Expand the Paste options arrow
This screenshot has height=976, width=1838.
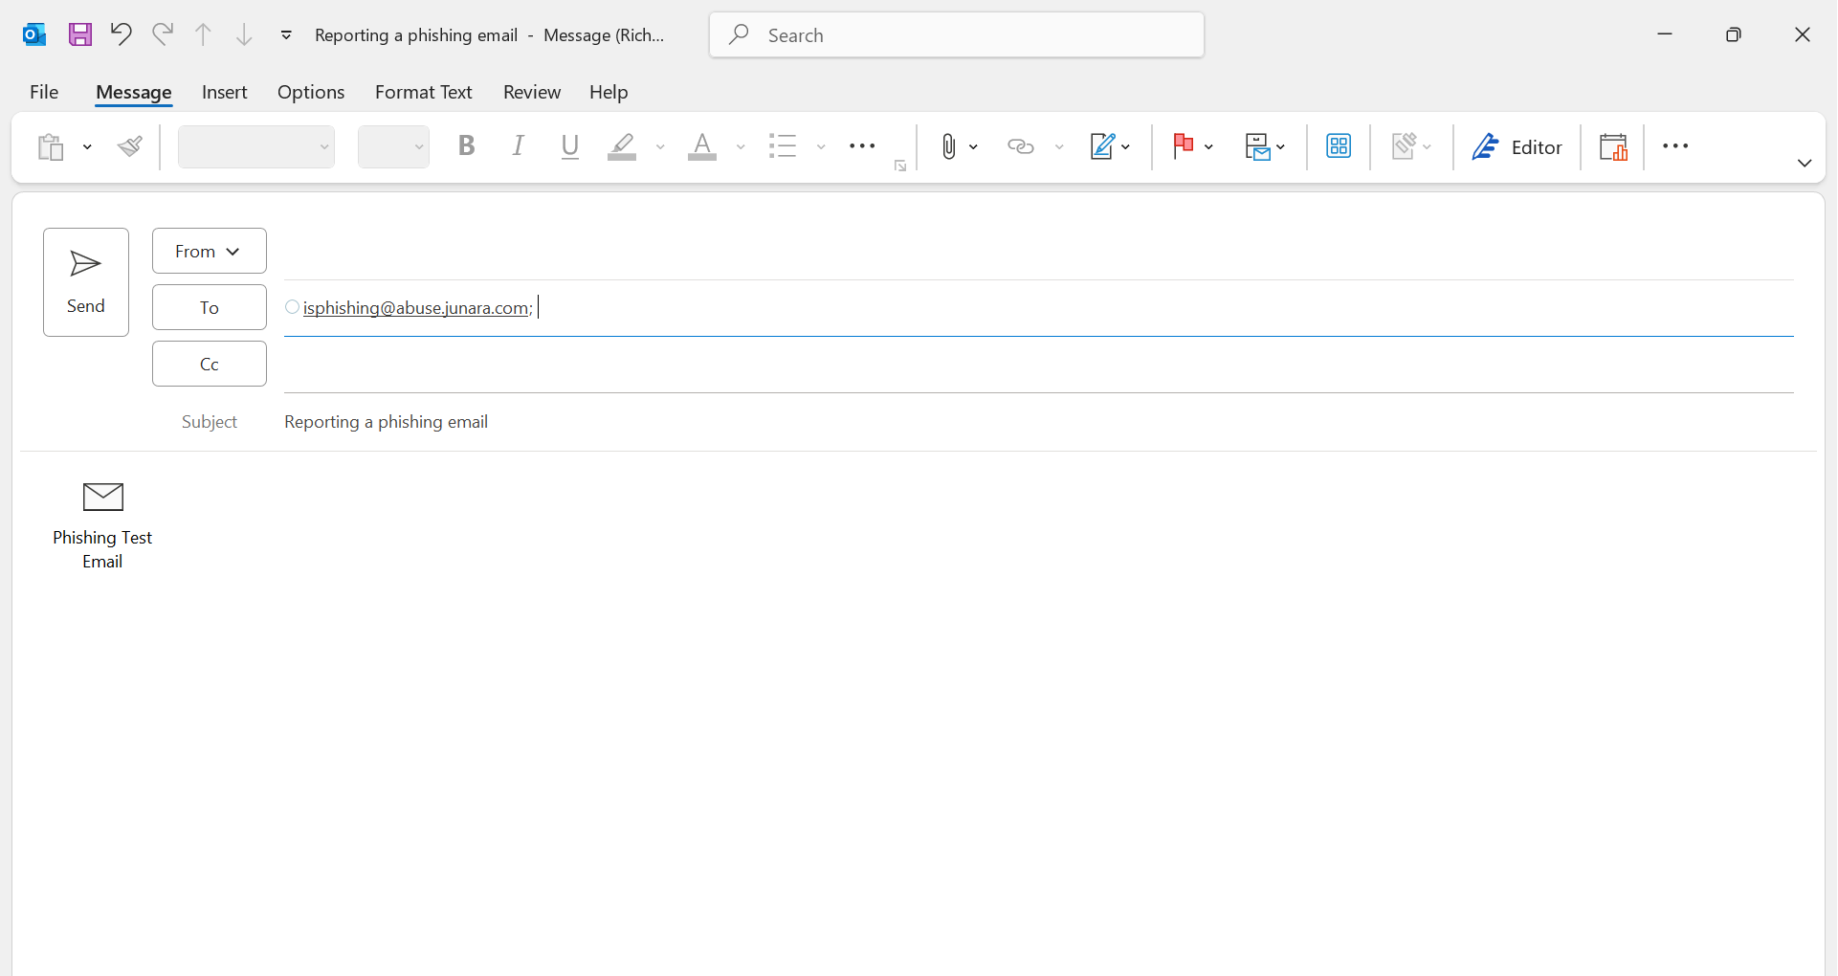(87, 146)
